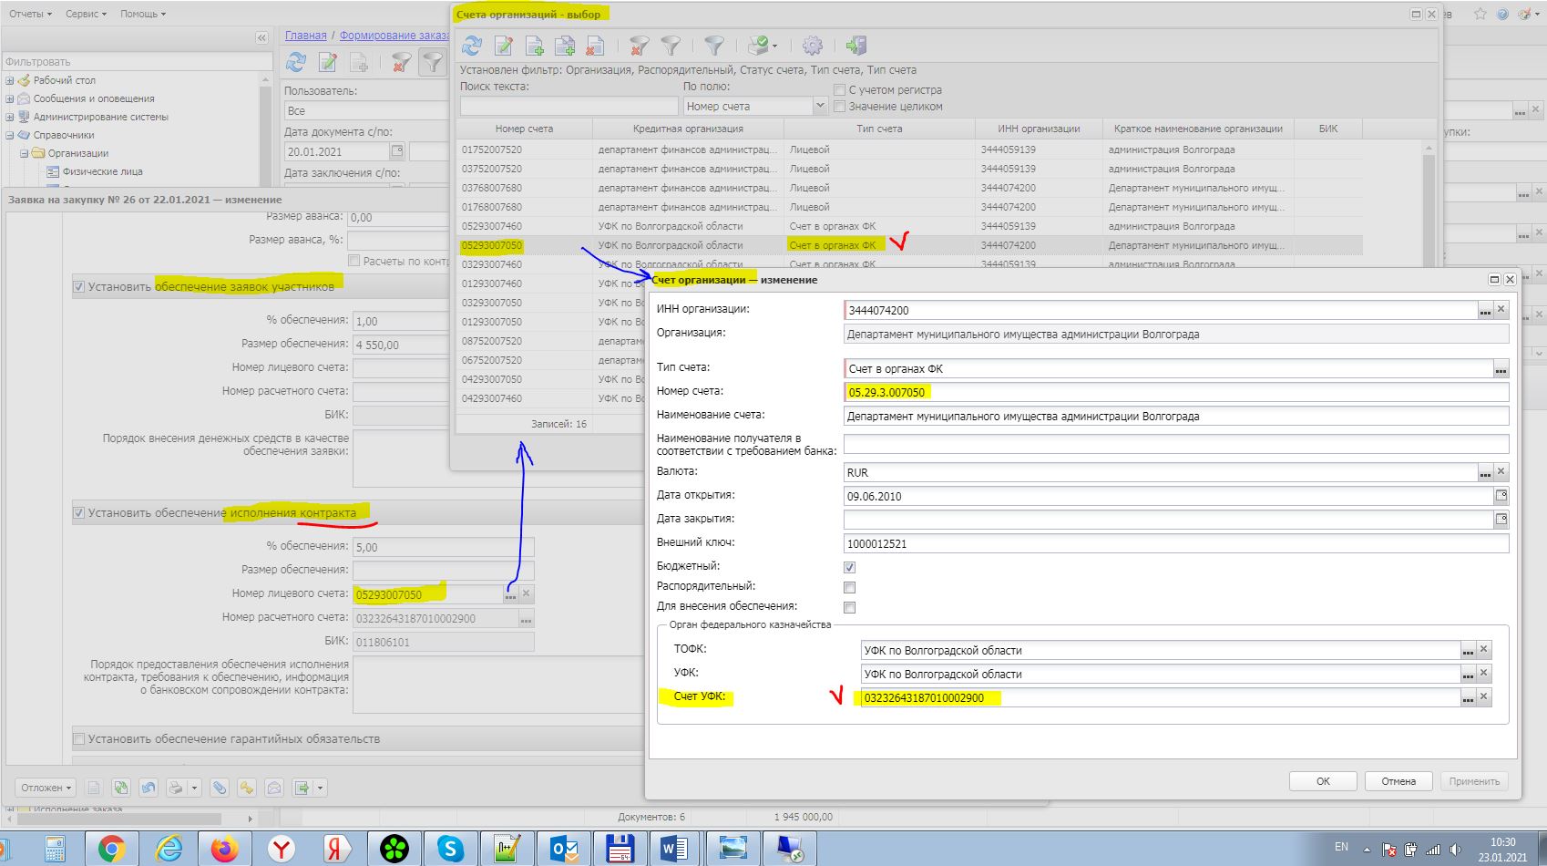Check the Для внесения обеспечения checkbox
This screenshot has width=1547, height=866.
[x=849, y=607]
